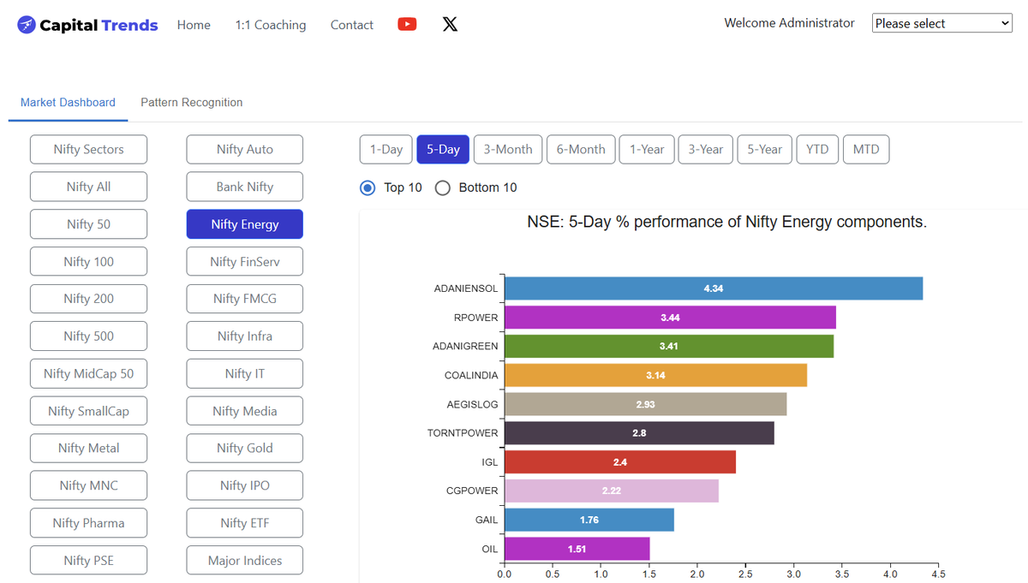The height and width of the screenshot is (583, 1028).
Task: Open the X social icon
Action: [x=450, y=24]
